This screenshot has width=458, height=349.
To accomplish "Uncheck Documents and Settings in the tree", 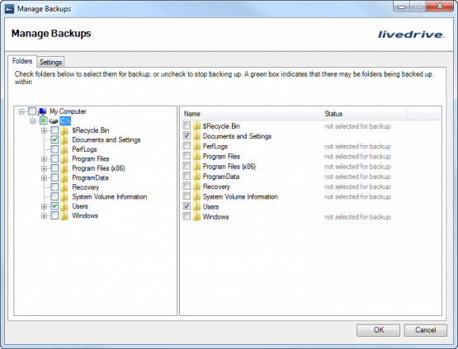I will 54,139.
